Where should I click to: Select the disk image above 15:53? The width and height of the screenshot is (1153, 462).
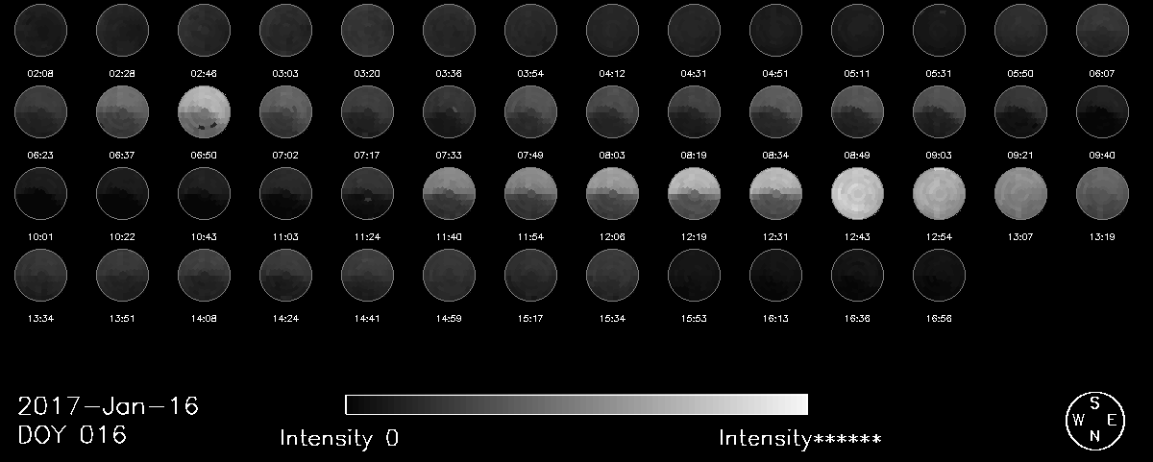pyautogui.click(x=694, y=277)
